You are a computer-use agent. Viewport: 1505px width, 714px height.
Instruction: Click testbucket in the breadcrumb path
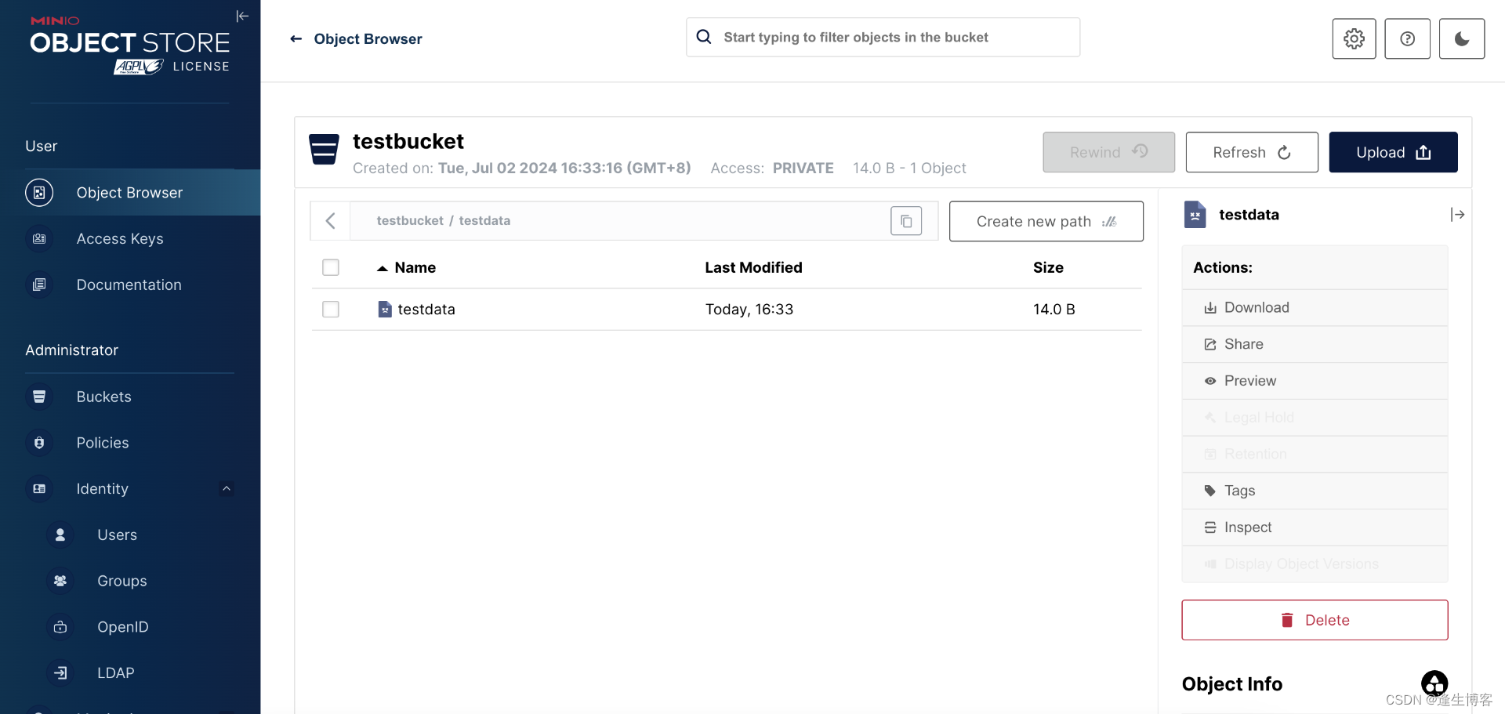410,221
